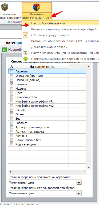Click the partially visible Rubik's cube icon for new products

pos(5,8)
